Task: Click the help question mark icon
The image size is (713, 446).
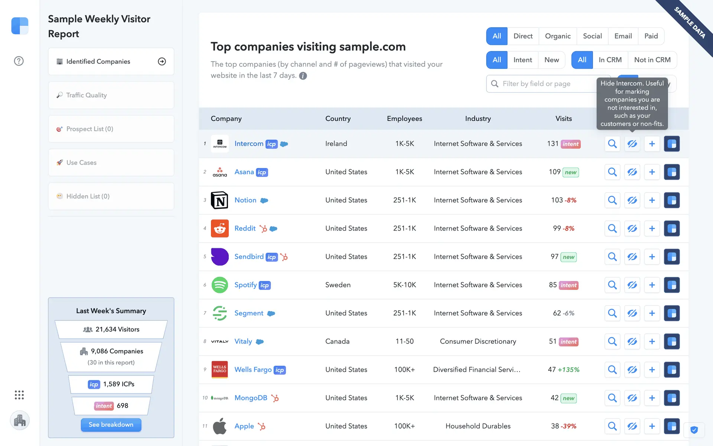Action: coord(19,61)
